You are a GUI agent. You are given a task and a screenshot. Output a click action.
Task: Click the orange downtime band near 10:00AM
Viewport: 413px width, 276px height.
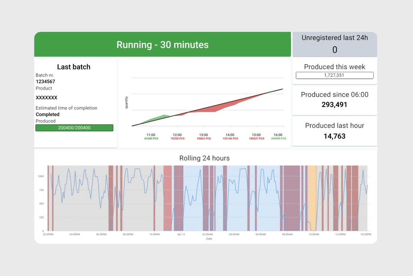312,199
